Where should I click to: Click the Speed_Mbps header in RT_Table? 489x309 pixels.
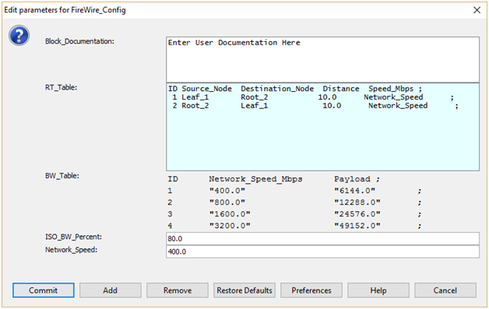391,89
